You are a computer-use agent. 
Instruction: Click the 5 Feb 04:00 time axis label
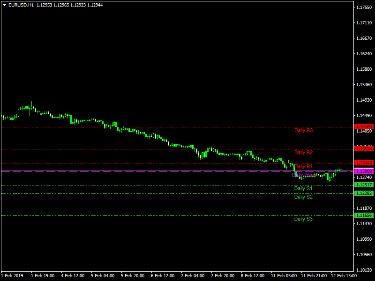[x=103, y=275]
